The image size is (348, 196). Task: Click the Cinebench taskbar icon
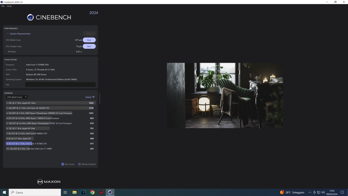110,193
